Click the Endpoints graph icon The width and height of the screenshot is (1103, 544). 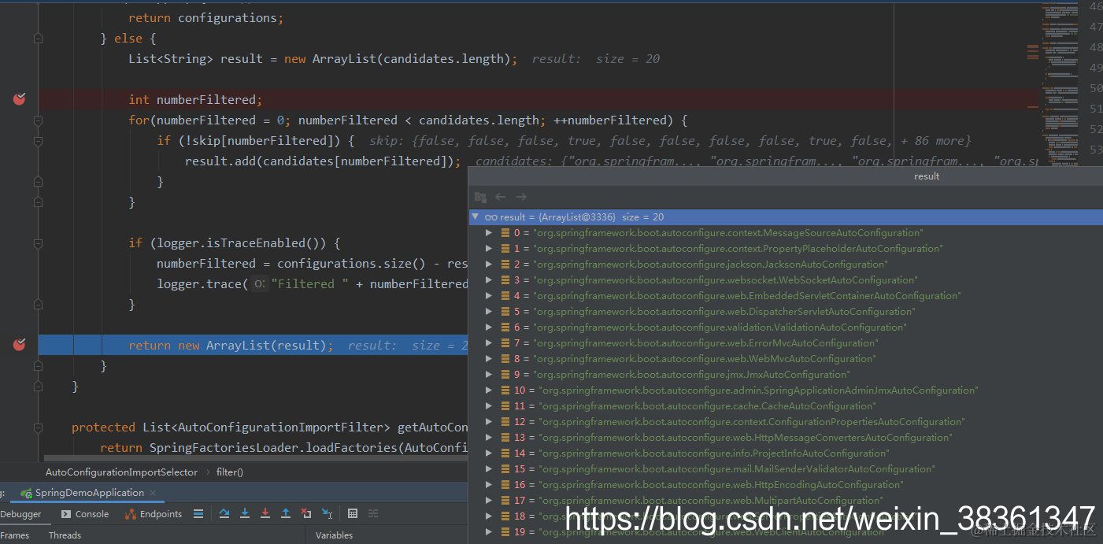(x=131, y=513)
